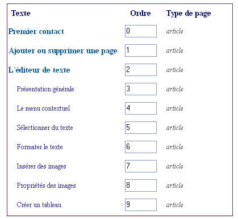Open the Présentation générale link
Image resolution: width=238 pixels, height=219 pixels.
click(x=45, y=89)
